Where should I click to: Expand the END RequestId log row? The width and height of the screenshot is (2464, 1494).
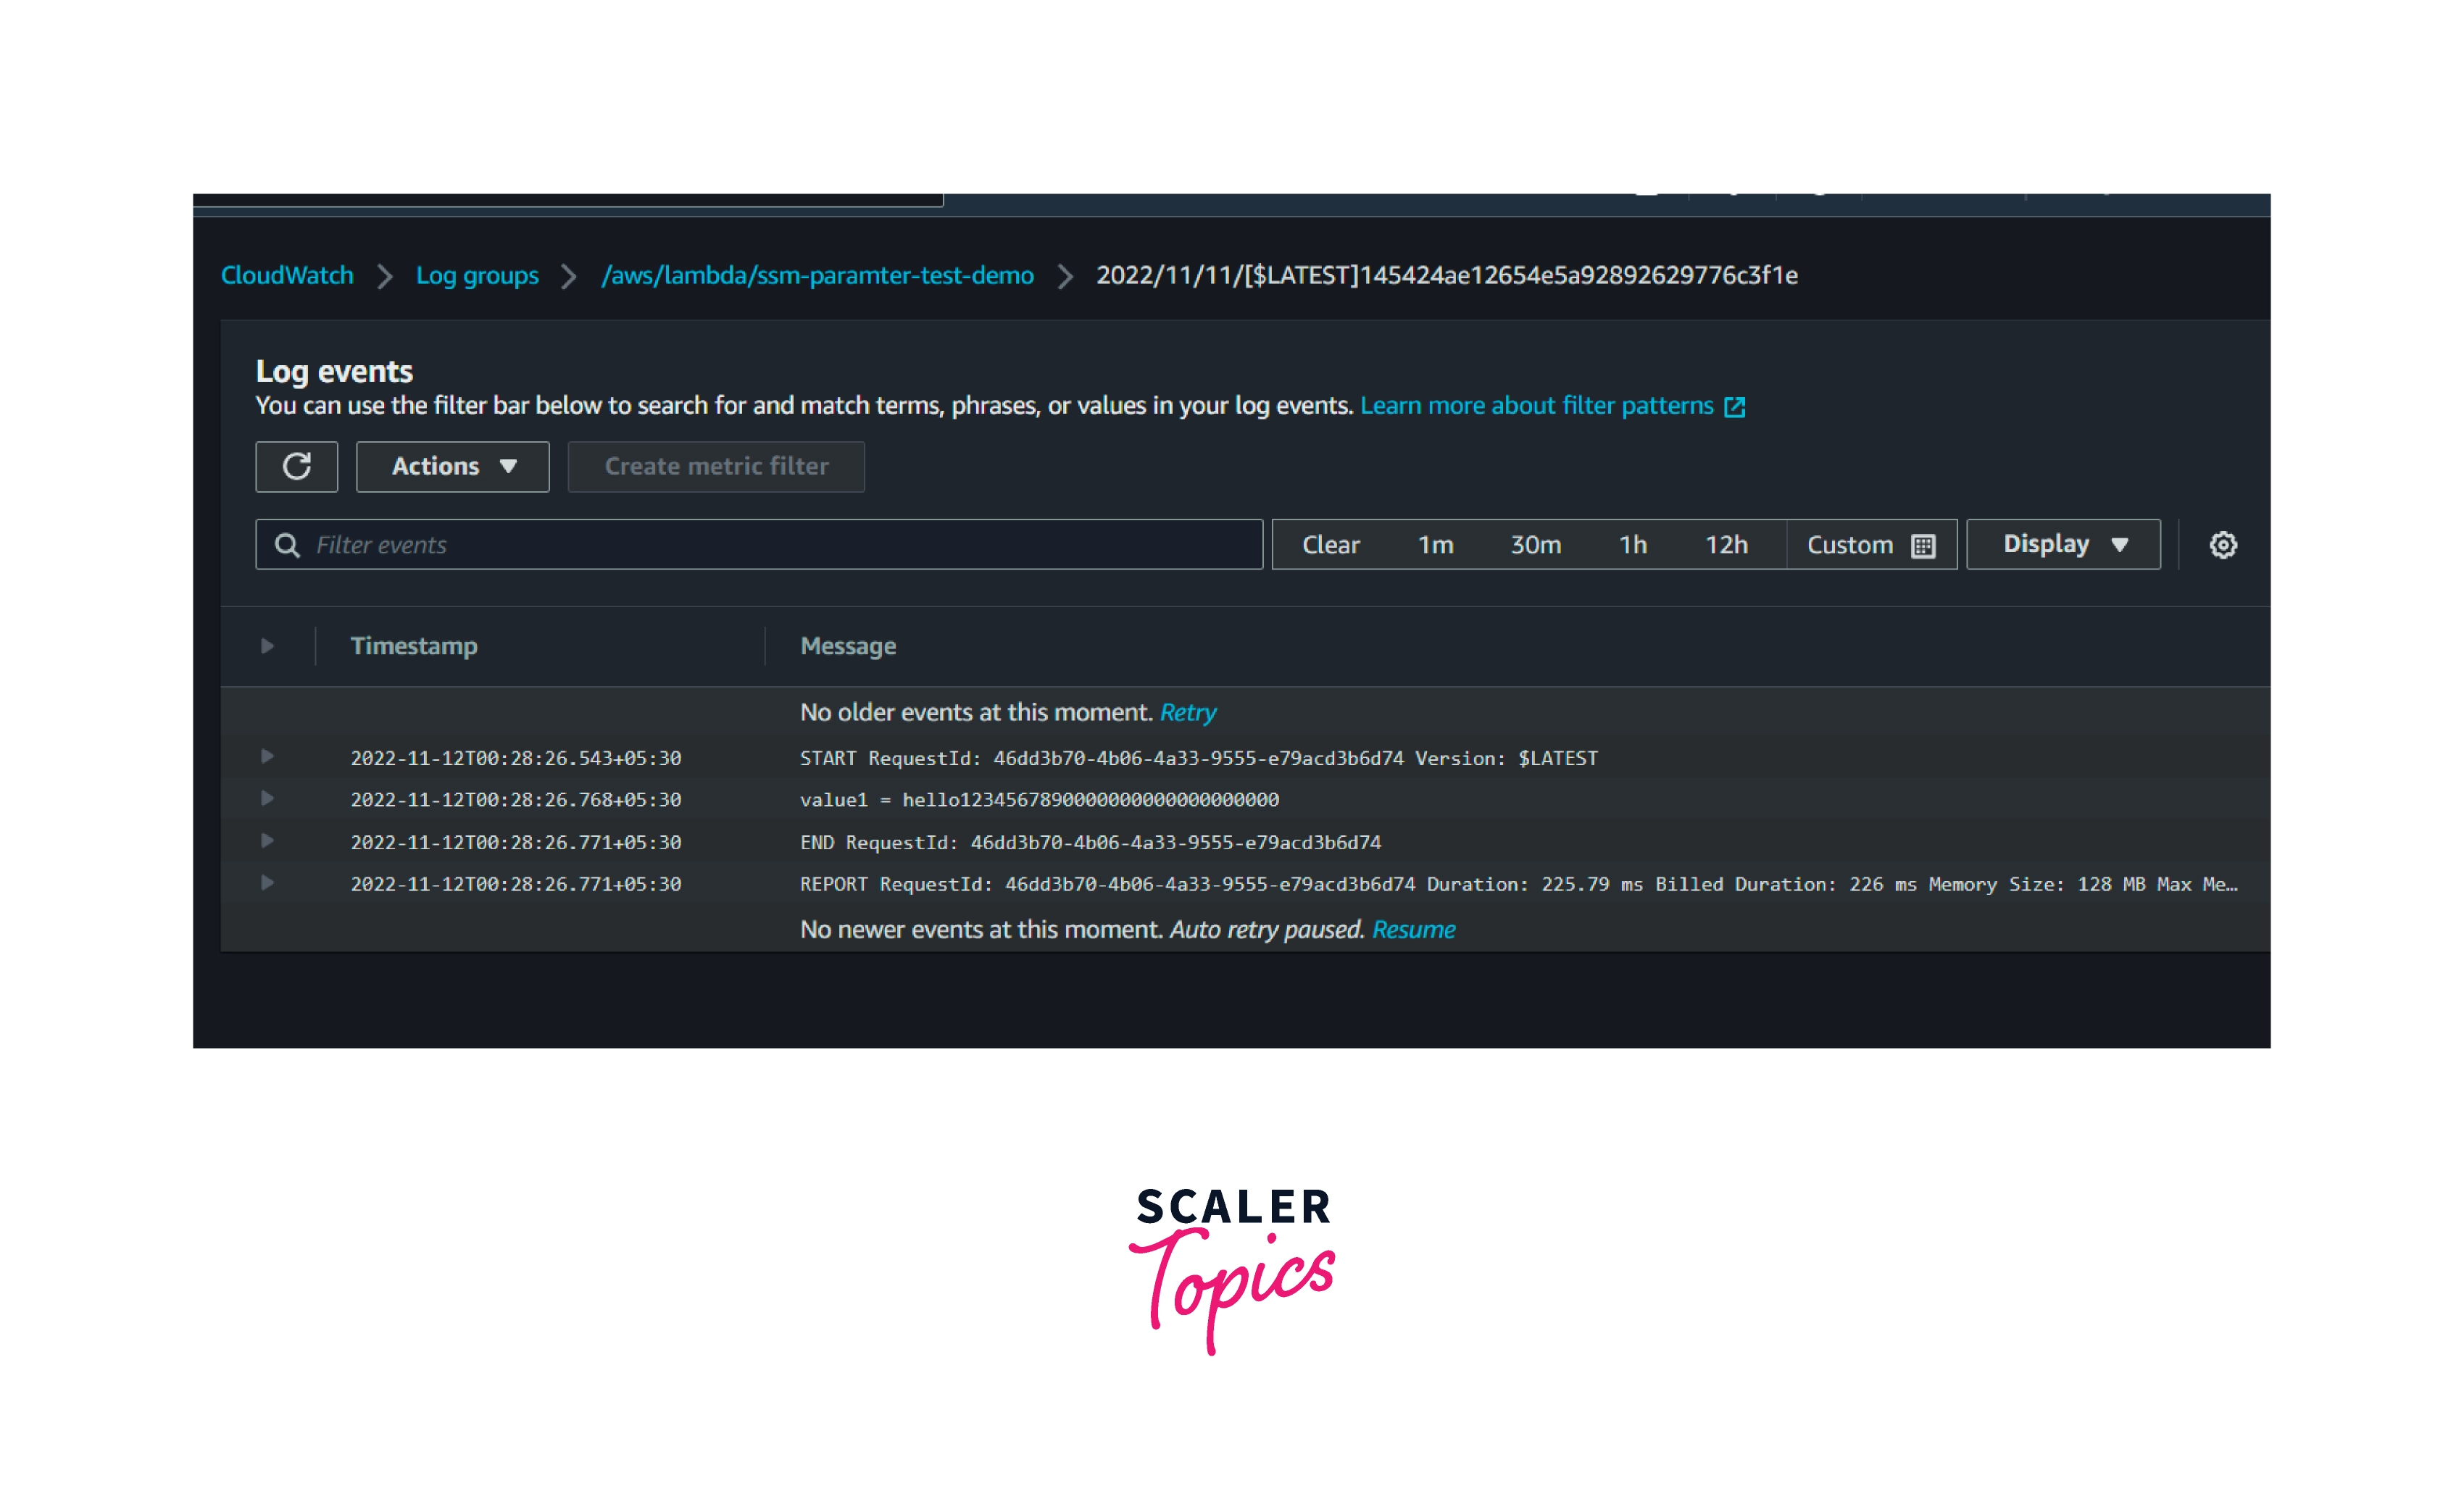pos(267,841)
